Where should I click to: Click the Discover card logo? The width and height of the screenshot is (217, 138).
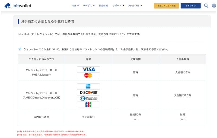(x=88, y=92)
